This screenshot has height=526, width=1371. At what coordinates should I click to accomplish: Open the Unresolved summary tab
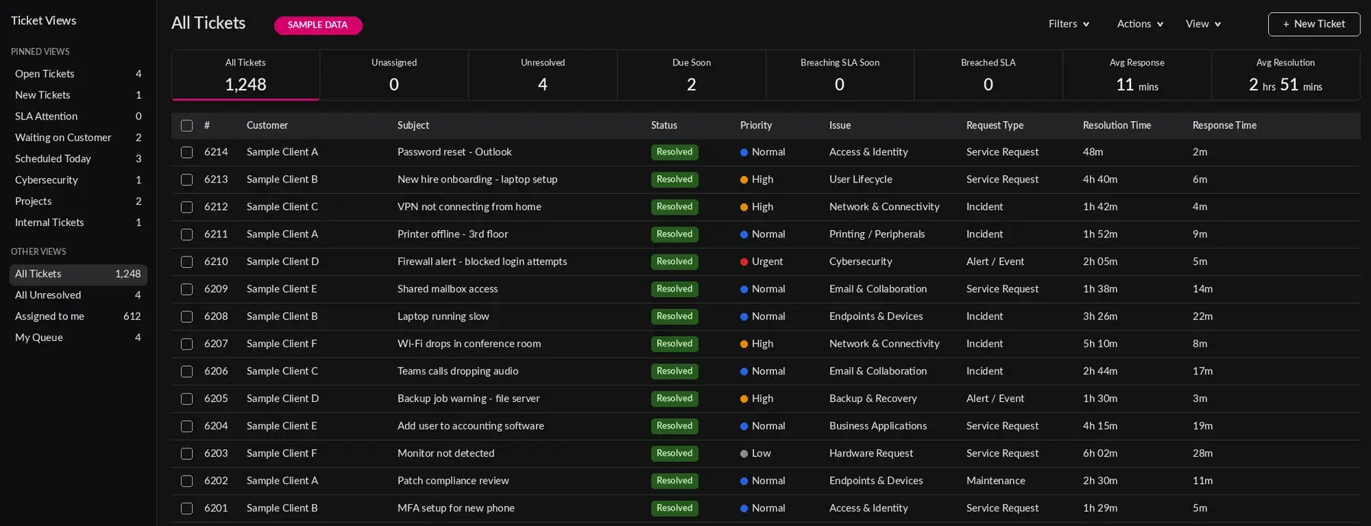click(x=542, y=75)
